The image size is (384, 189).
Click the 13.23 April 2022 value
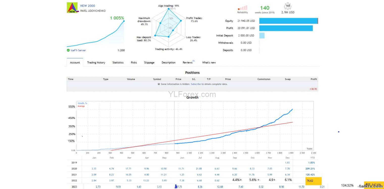146,180
